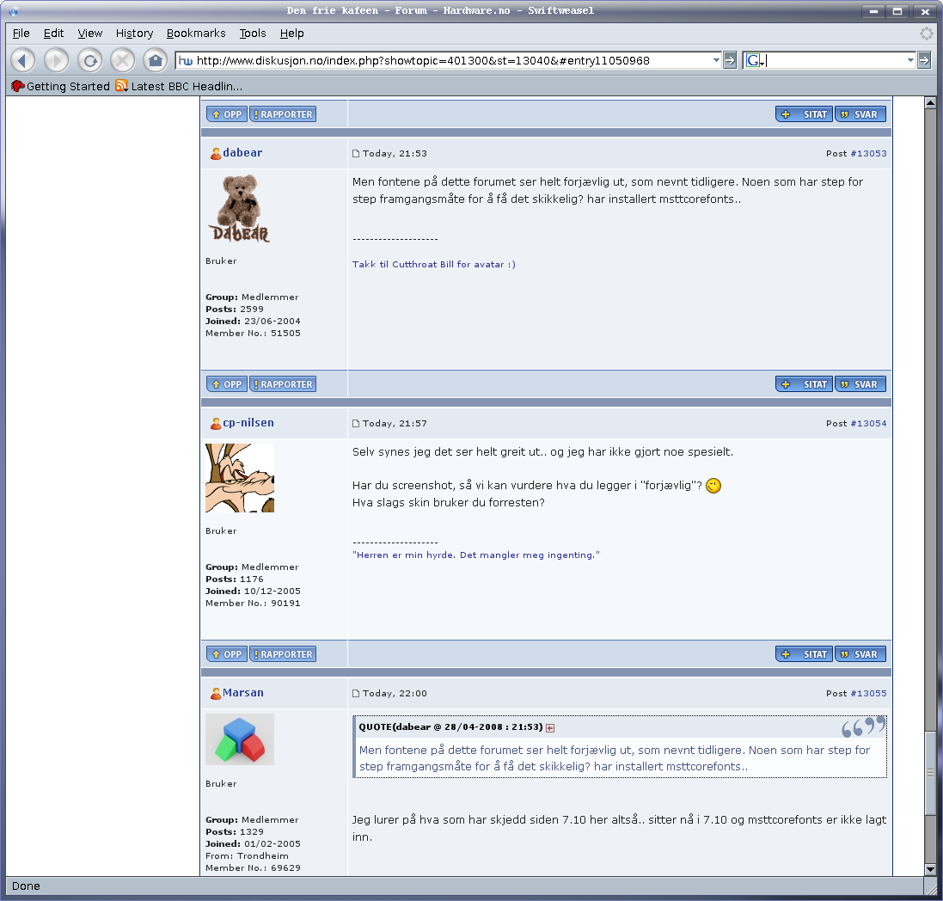Open the History menu
943x901 pixels.
click(x=135, y=33)
